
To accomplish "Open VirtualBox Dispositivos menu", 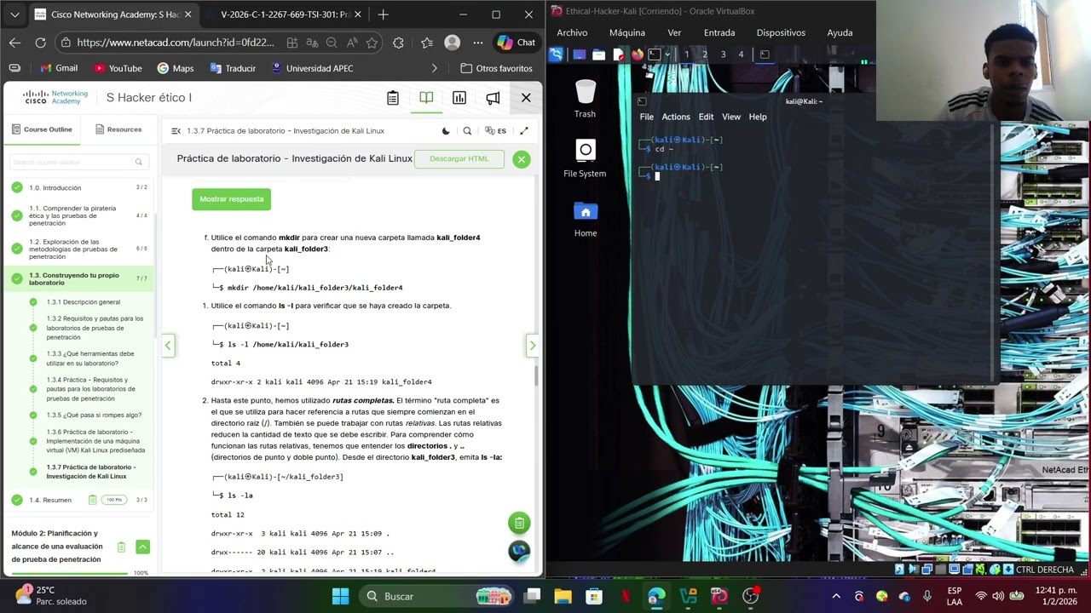I will pyautogui.click(x=781, y=32).
